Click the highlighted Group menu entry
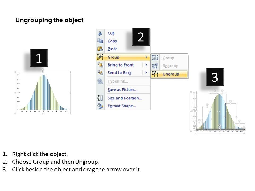Image resolution: width=255 pixels, height=191 pixels. (114, 57)
